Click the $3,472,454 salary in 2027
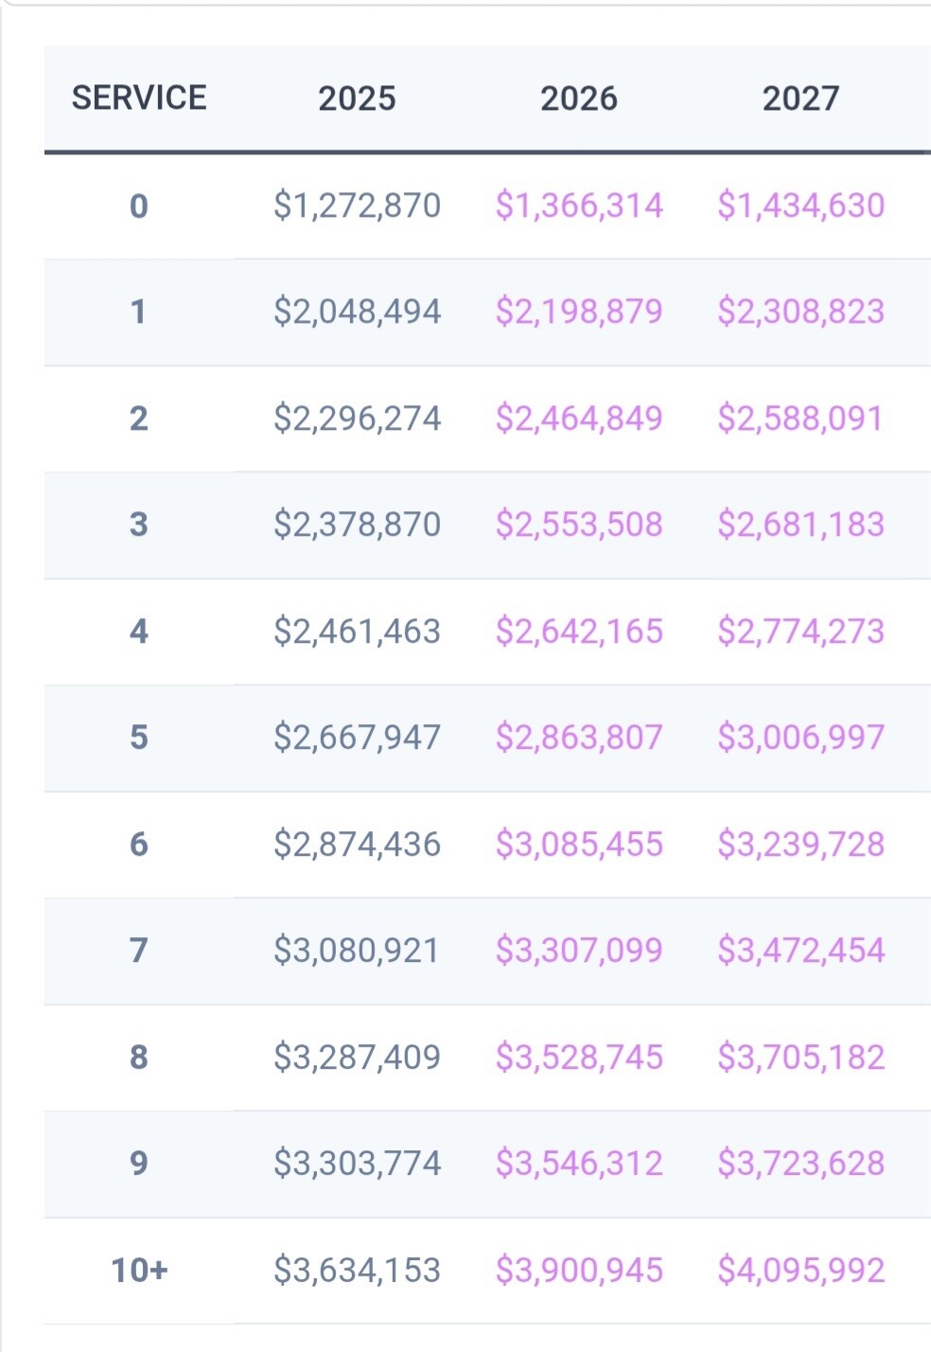The height and width of the screenshot is (1352, 931). 800,951
